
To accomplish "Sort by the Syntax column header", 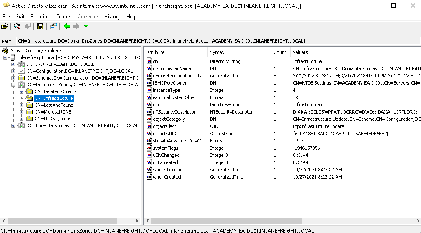I will tap(240, 52).
